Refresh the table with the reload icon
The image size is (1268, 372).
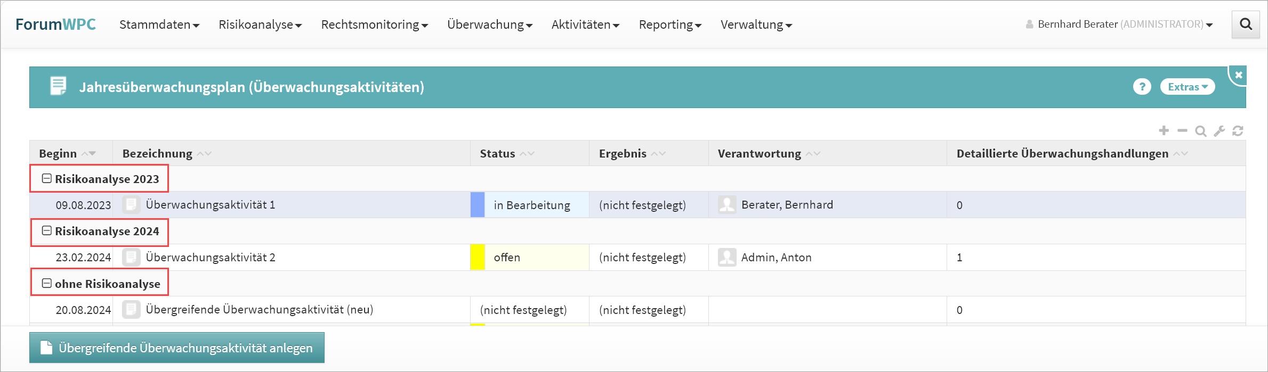(1238, 131)
